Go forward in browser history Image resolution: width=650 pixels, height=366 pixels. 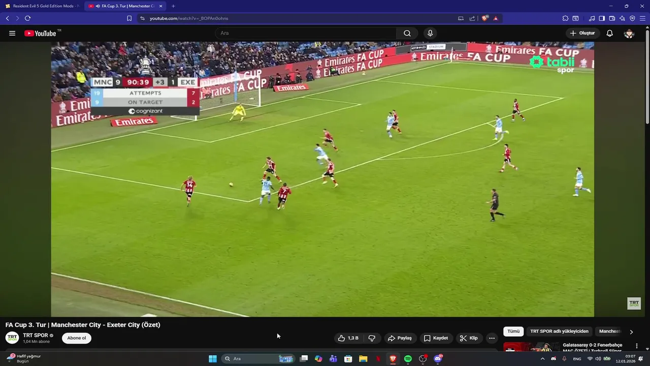[x=17, y=18]
